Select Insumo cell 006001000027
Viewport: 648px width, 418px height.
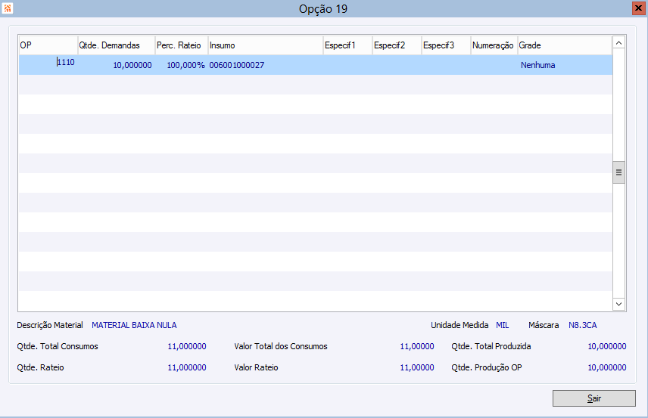point(266,65)
